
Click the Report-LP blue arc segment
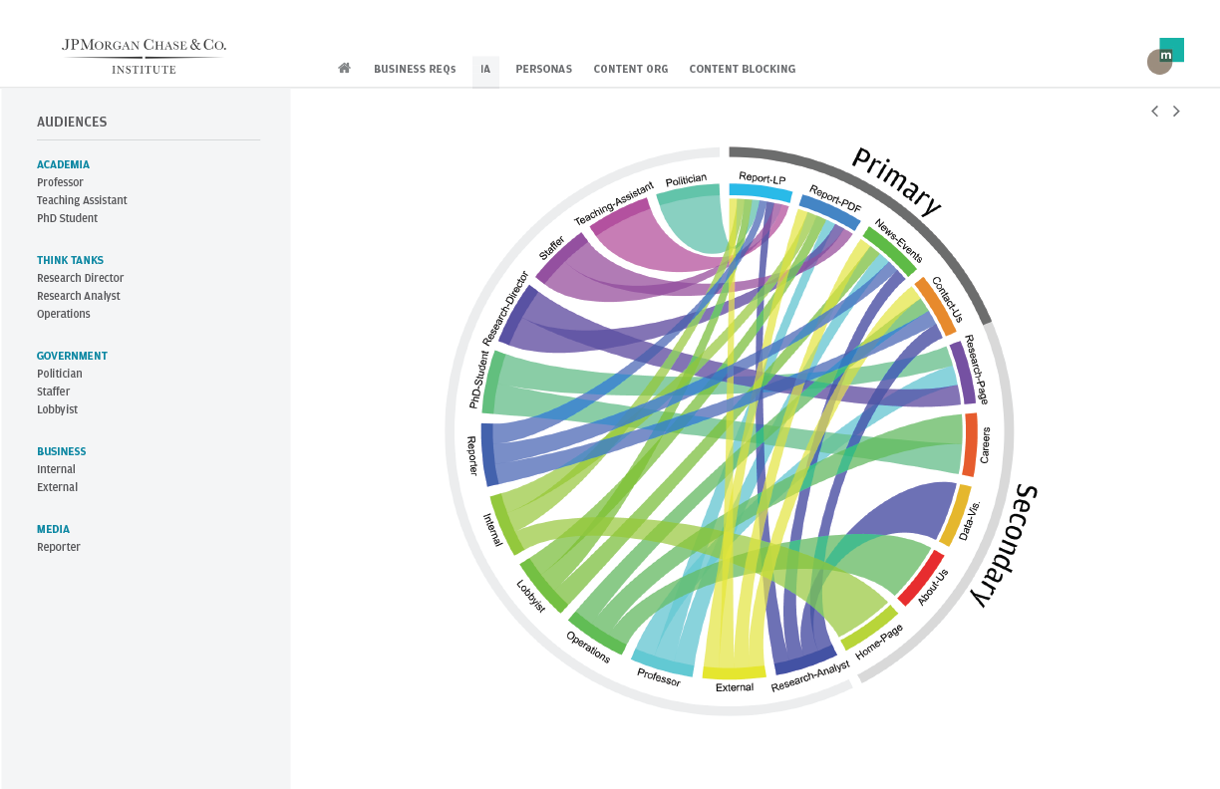point(760,191)
